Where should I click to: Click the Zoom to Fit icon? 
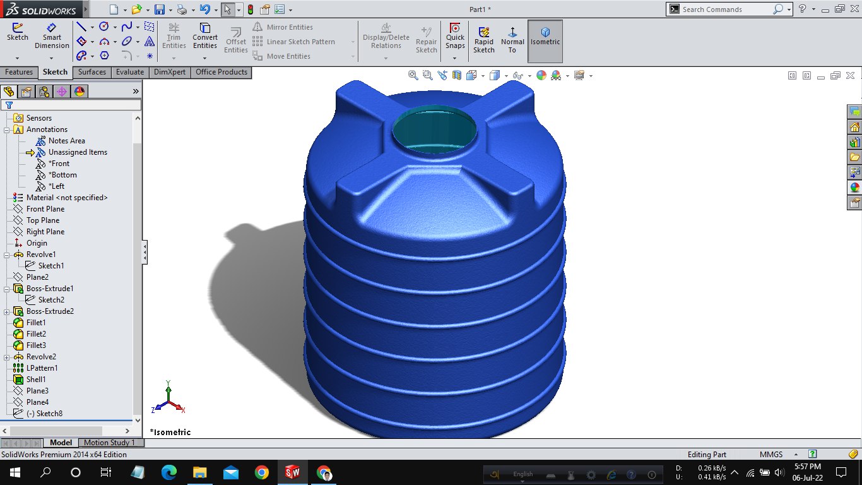[413, 75]
